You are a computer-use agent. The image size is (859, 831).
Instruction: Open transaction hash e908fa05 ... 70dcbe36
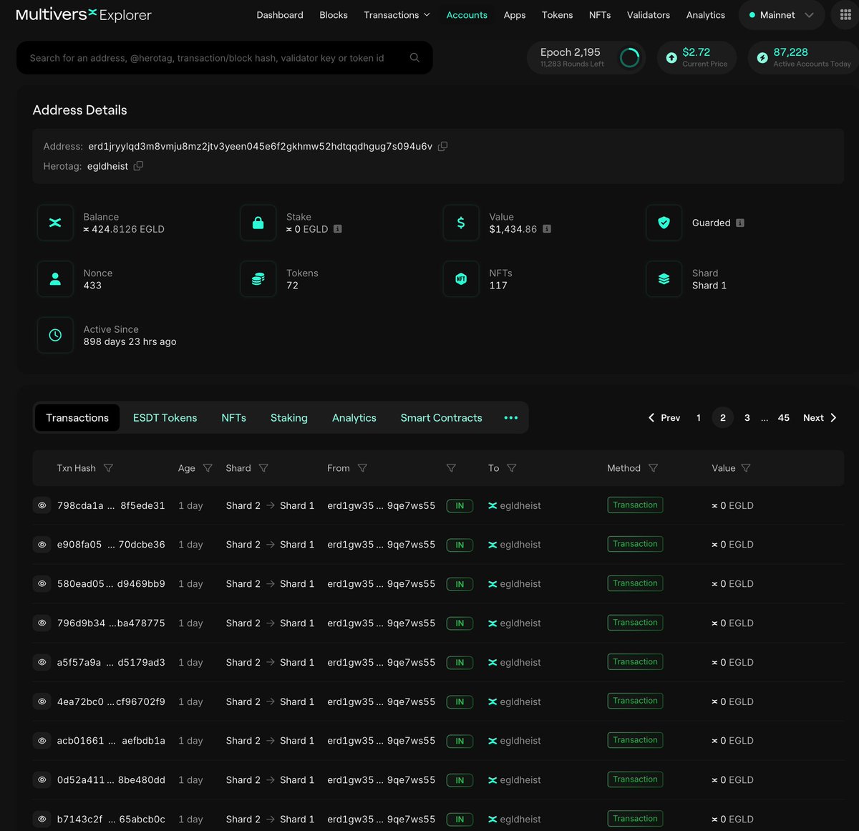[111, 545]
